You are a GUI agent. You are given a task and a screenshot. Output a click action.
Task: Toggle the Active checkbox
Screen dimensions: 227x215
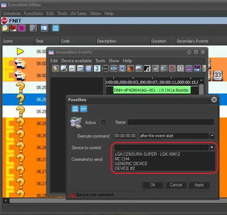click(x=104, y=123)
